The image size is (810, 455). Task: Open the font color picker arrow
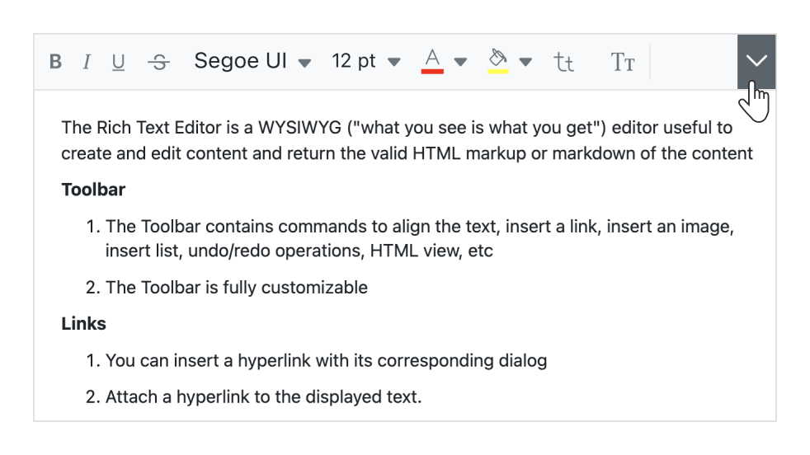click(x=461, y=62)
